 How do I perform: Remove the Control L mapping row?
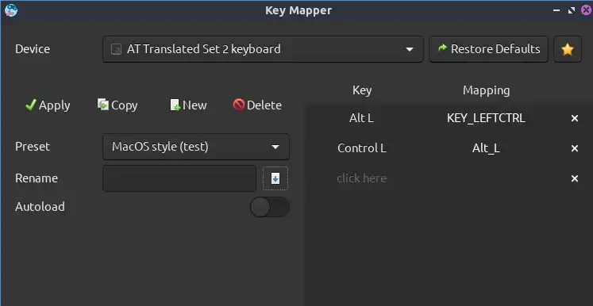pos(575,148)
